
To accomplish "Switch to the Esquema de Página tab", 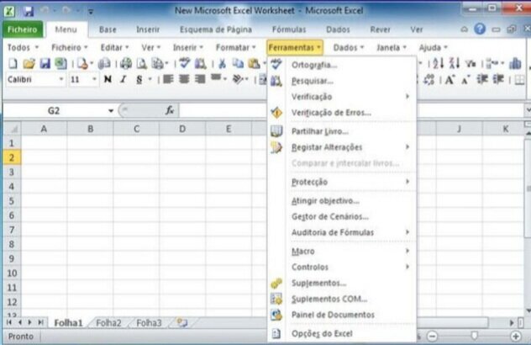I will 216,29.
